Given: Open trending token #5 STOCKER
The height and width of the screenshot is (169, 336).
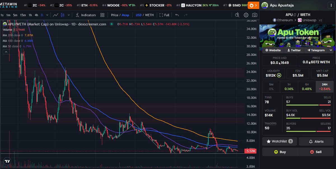Looking at the screenshot, I should coord(156,5).
